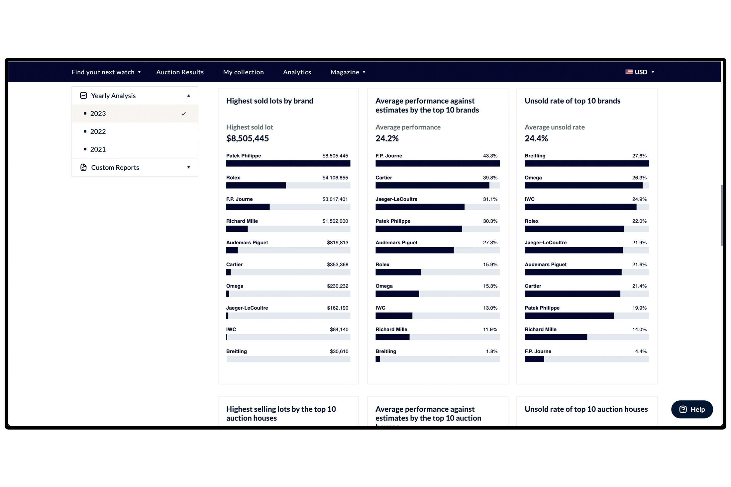731x487 pixels.
Task: Open the Magazine dropdown menu
Action: click(348, 72)
